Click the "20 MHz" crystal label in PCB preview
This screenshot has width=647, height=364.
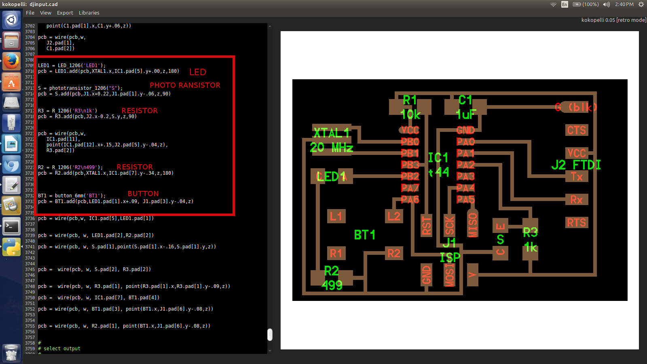(332, 148)
